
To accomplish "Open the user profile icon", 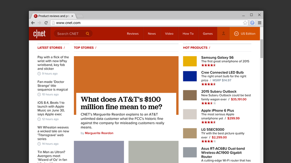I will (x=223, y=34).
